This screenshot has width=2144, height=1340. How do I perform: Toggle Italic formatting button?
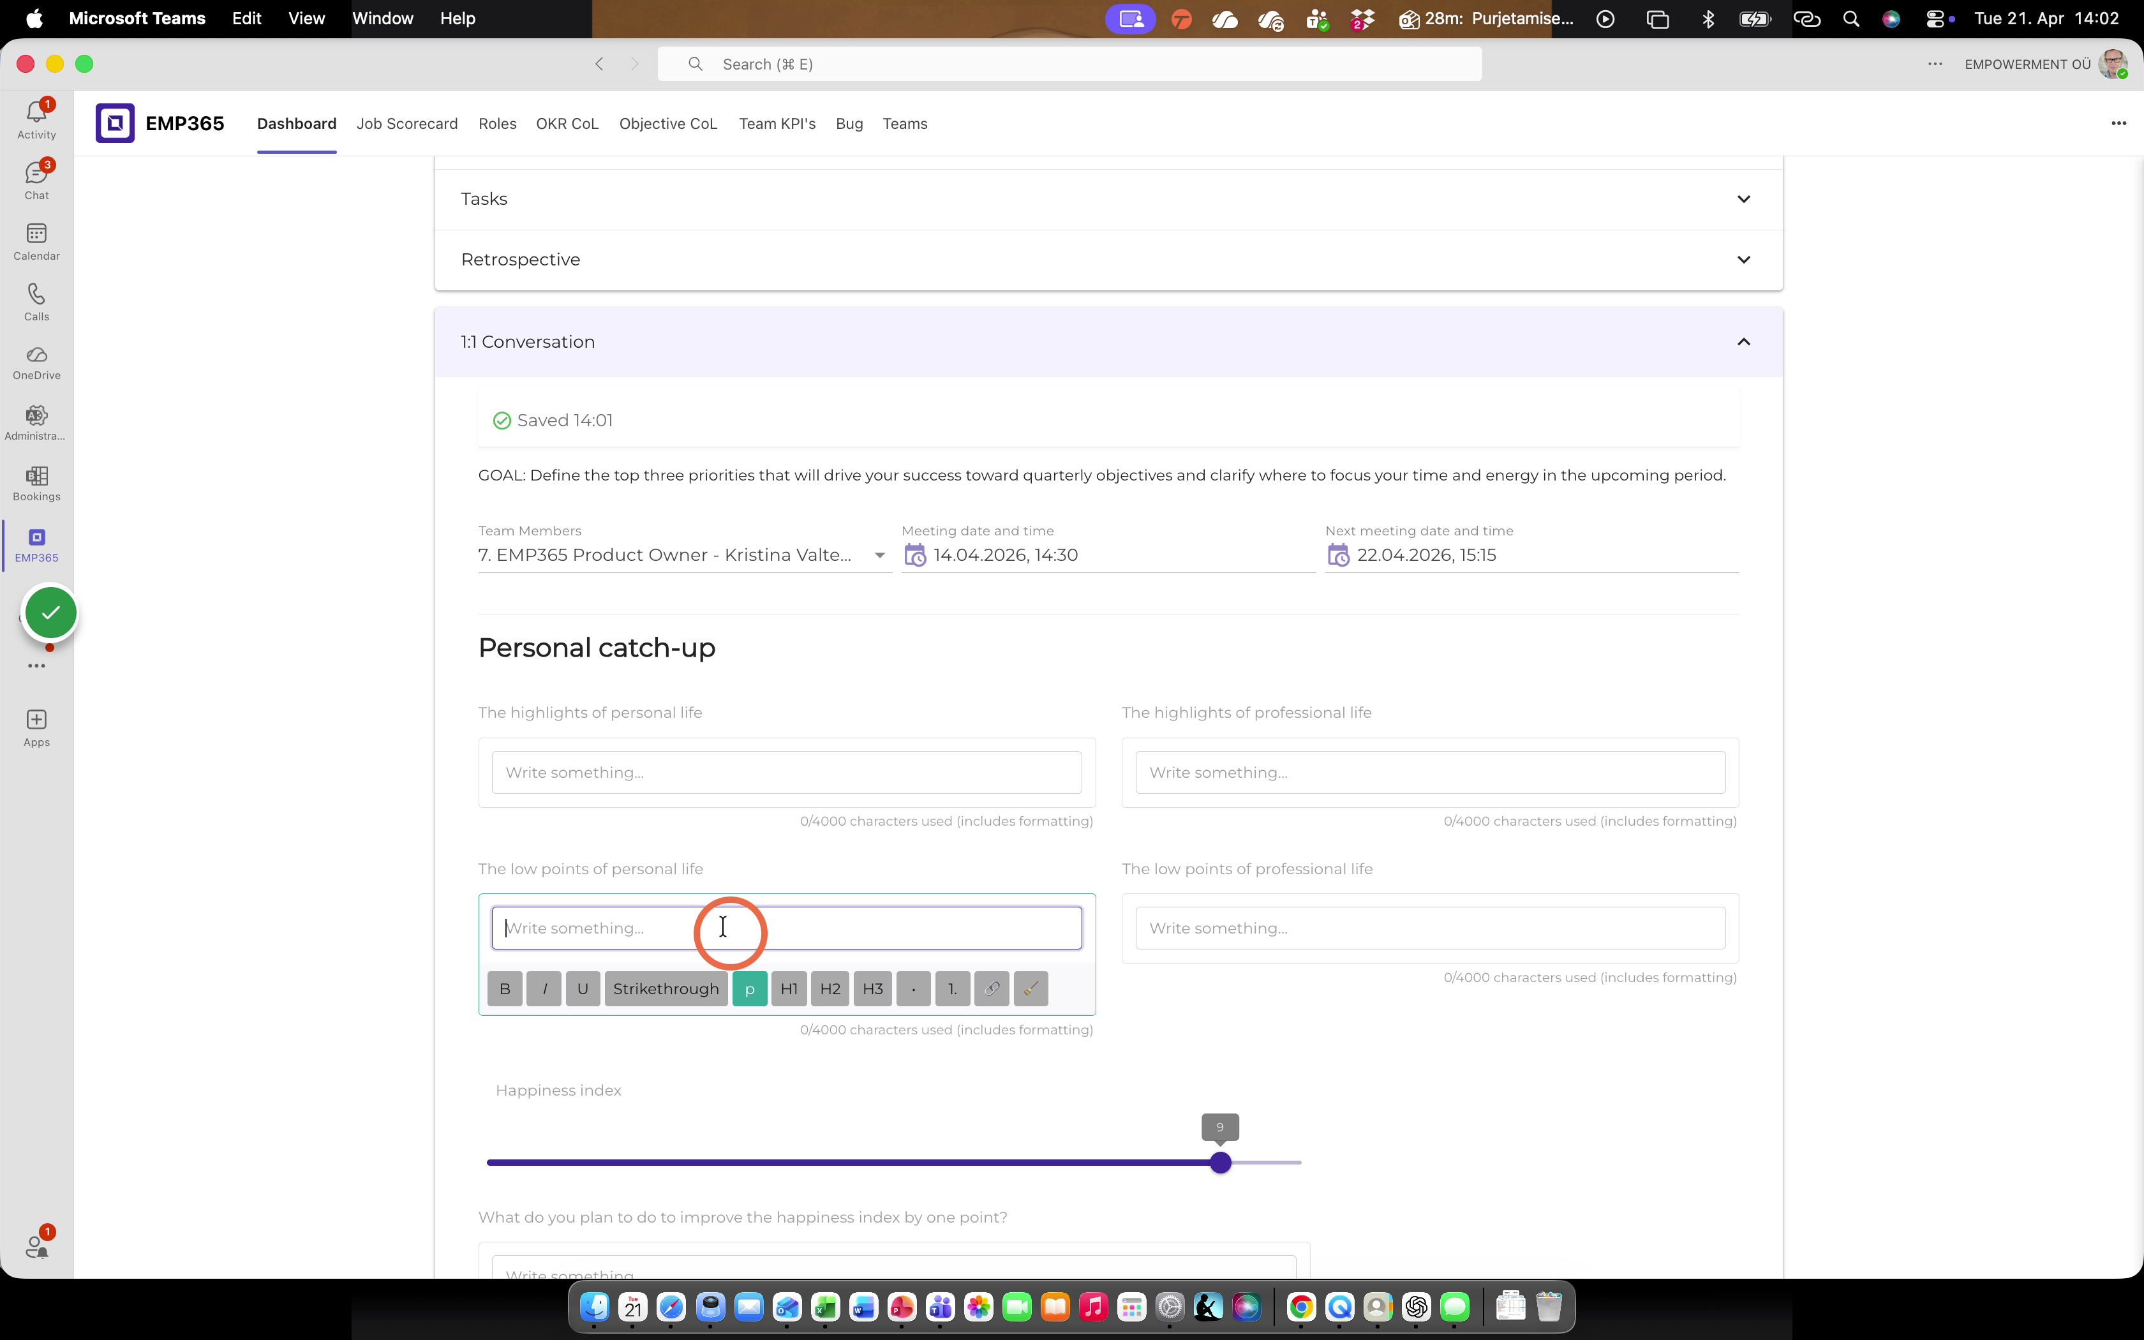click(x=544, y=988)
